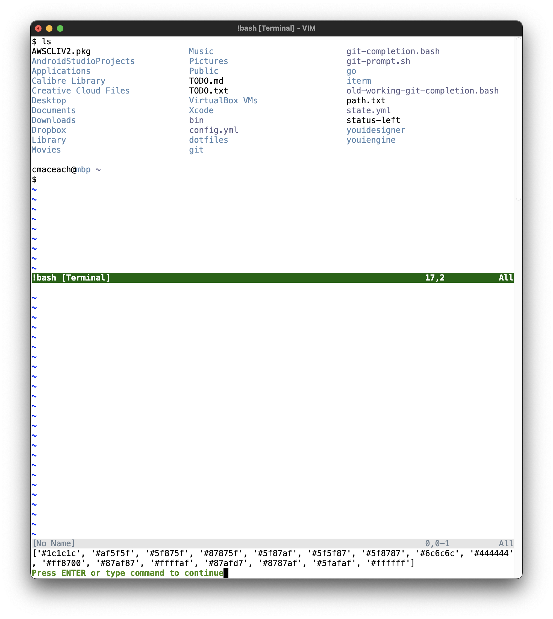The height and width of the screenshot is (619, 553).
Task: Select the Xcode folder name
Action: (x=201, y=110)
